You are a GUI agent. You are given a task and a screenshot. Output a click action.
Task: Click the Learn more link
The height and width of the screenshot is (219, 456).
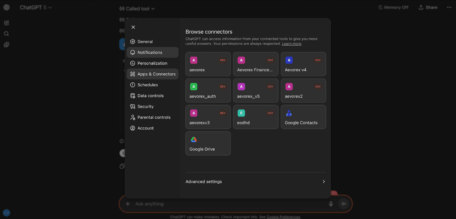tap(291, 44)
